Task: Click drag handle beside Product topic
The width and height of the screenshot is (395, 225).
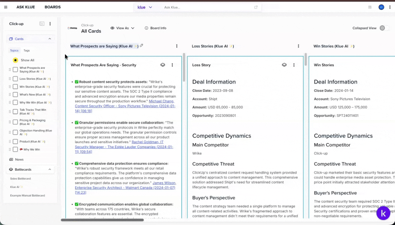Action: (10, 142)
